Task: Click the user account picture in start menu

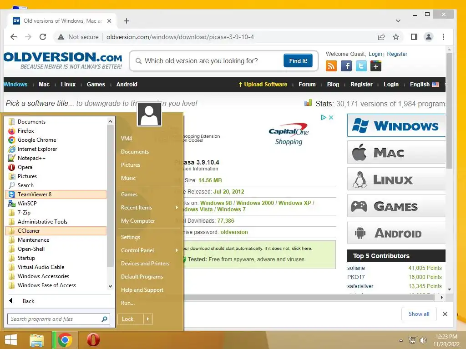Action: click(149, 114)
